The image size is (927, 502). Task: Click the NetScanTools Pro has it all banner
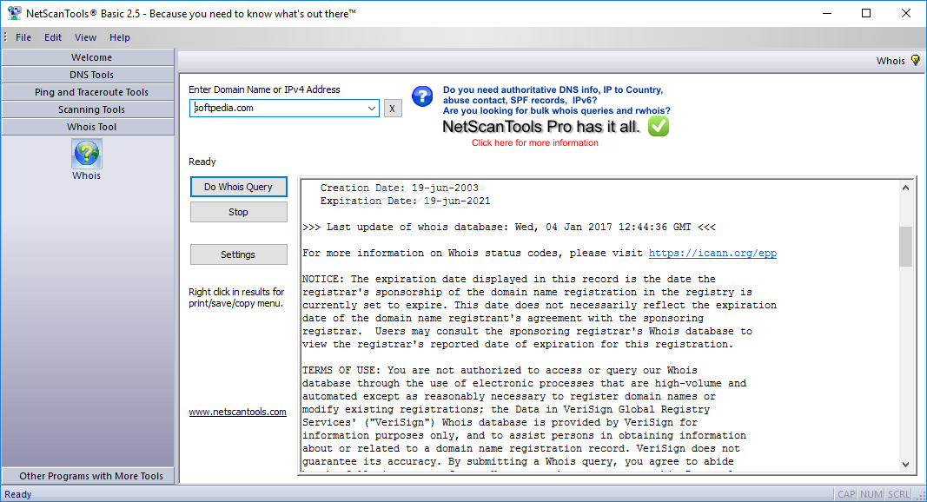point(541,127)
